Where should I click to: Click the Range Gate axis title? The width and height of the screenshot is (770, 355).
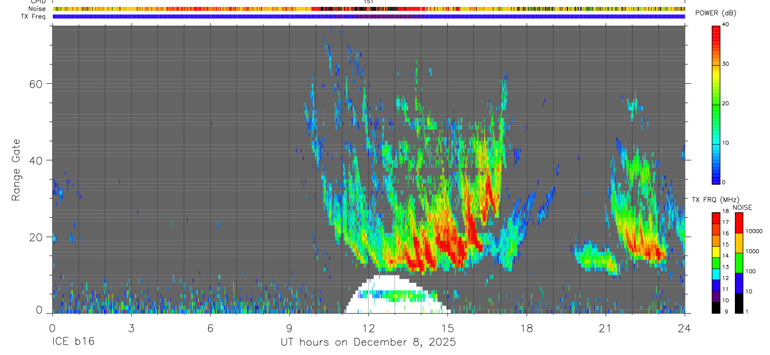(x=17, y=170)
